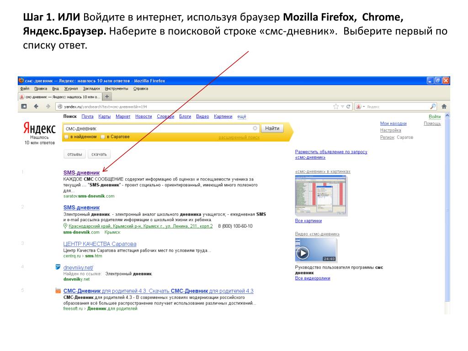Screen dimensions: 468x351
Task: Go back with the back arrow
Action: (x=36, y=106)
